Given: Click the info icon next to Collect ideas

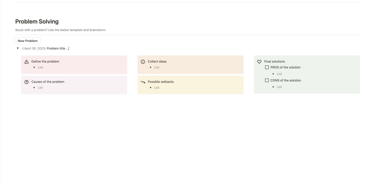Looking at the screenshot, I should coord(143,62).
